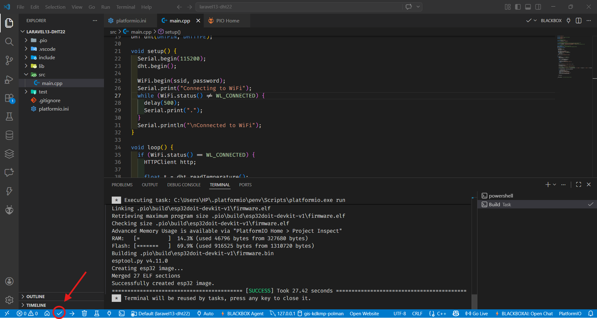
Task: Open the Terminal menu
Action: point(125,7)
